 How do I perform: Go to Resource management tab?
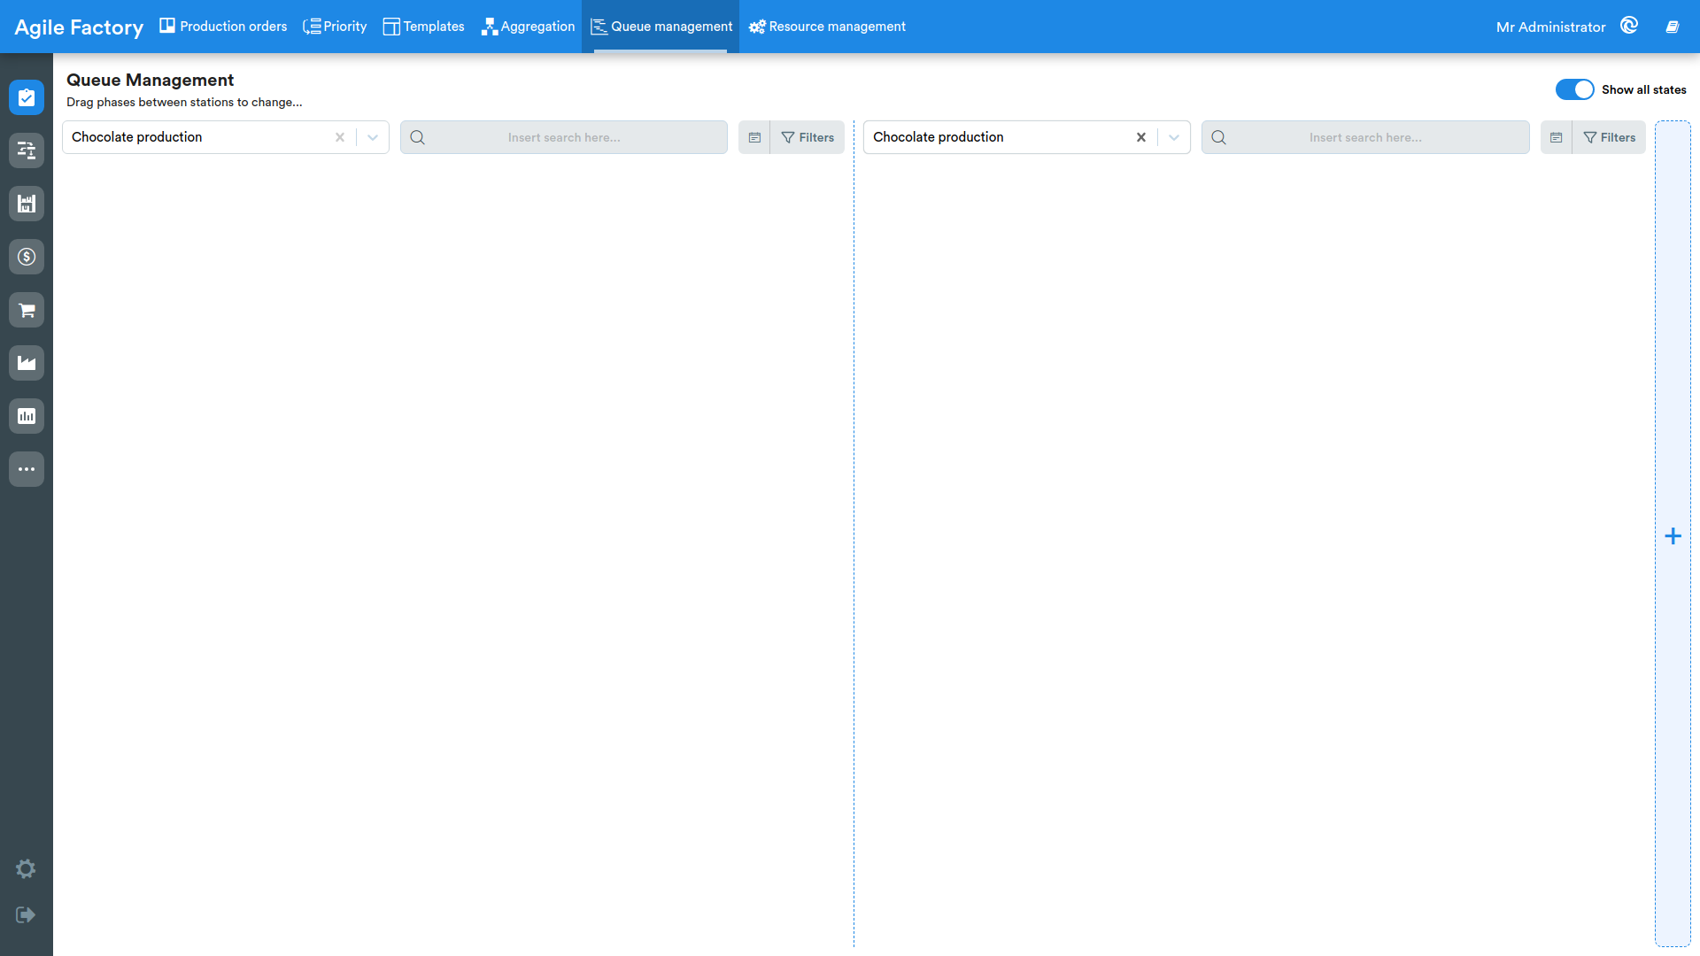click(x=827, y=27)
